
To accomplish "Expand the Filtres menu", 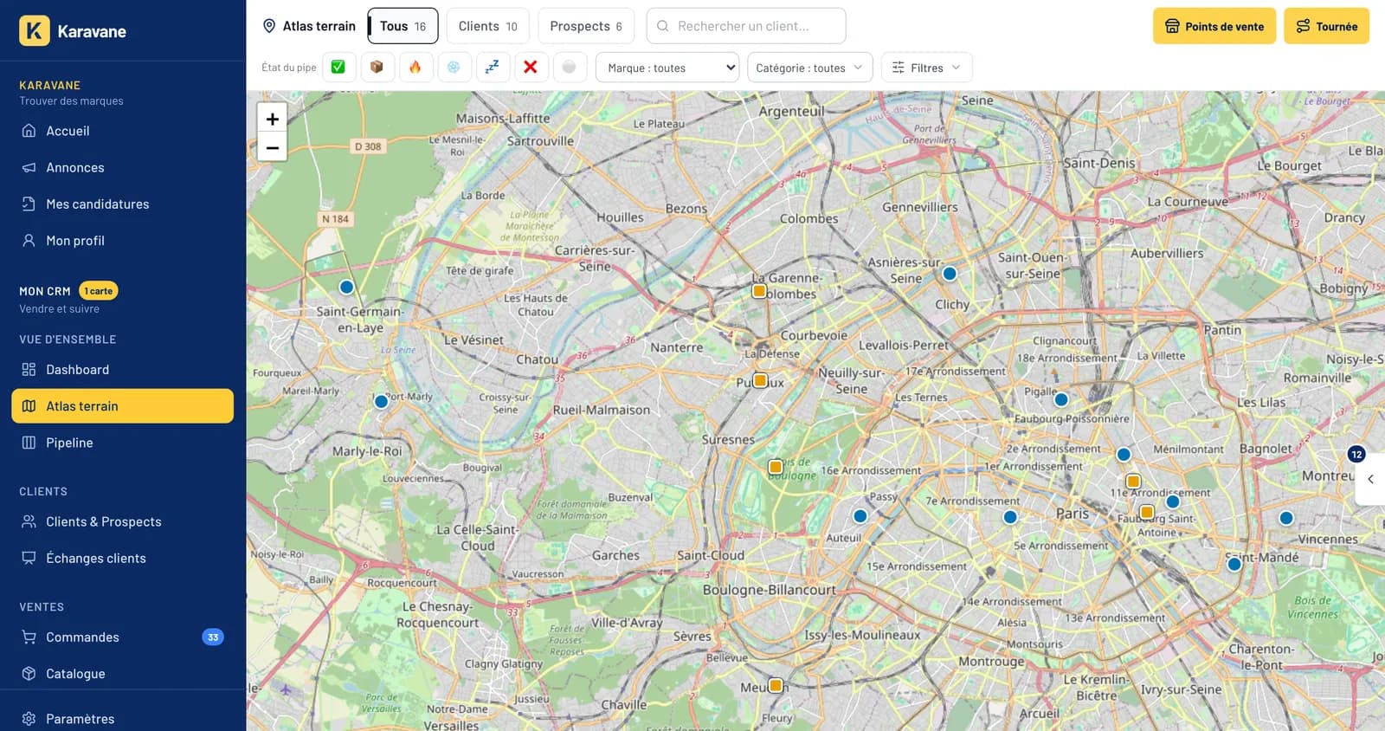I will pyautogui.click(x=926, y=68).
